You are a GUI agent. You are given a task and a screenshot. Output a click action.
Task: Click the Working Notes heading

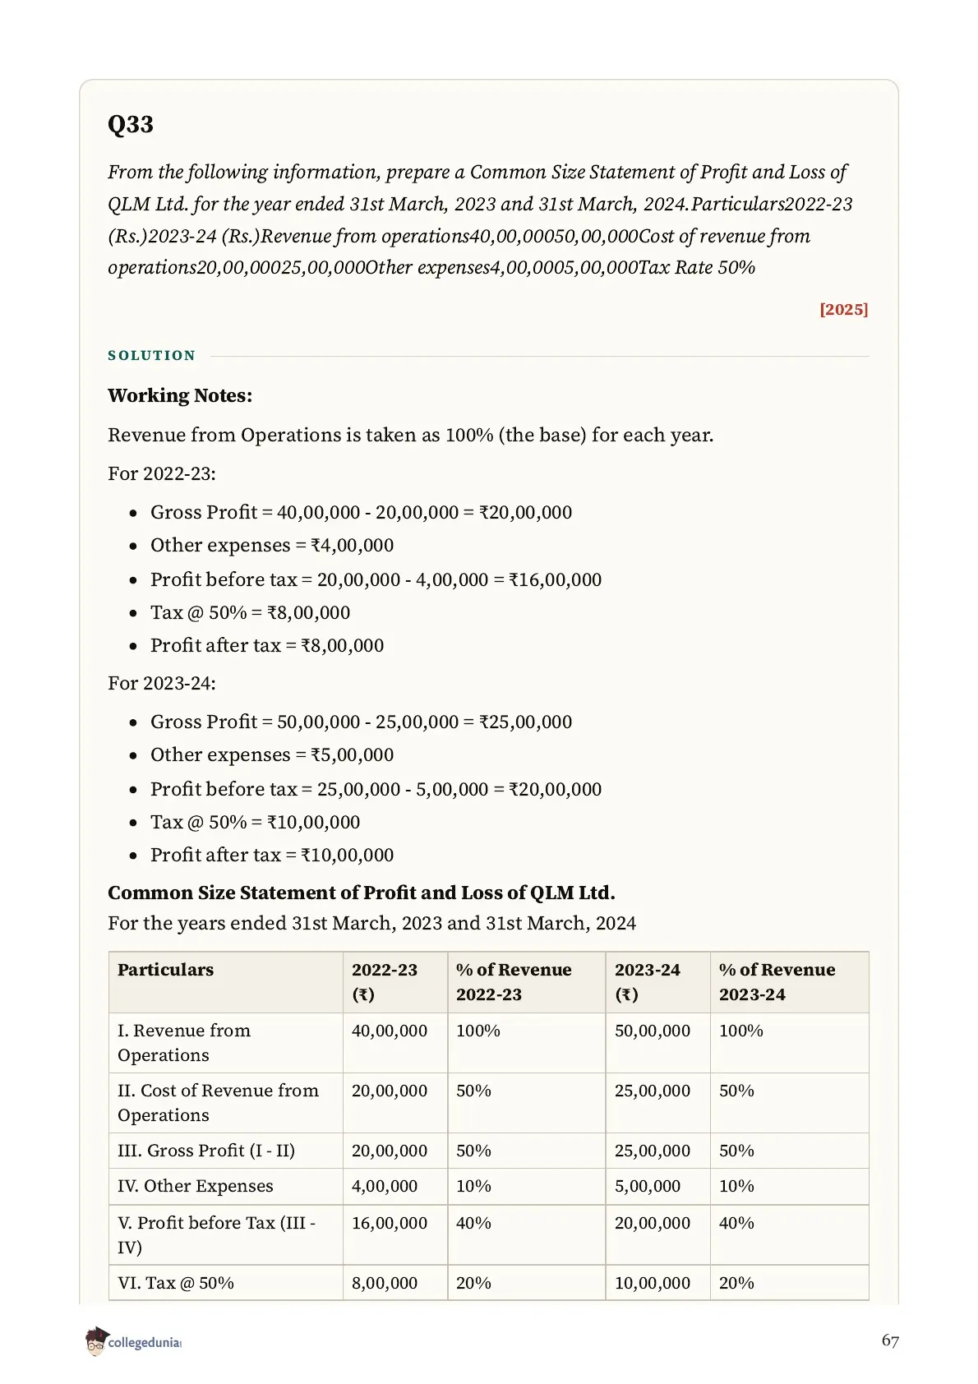point(180,395)
